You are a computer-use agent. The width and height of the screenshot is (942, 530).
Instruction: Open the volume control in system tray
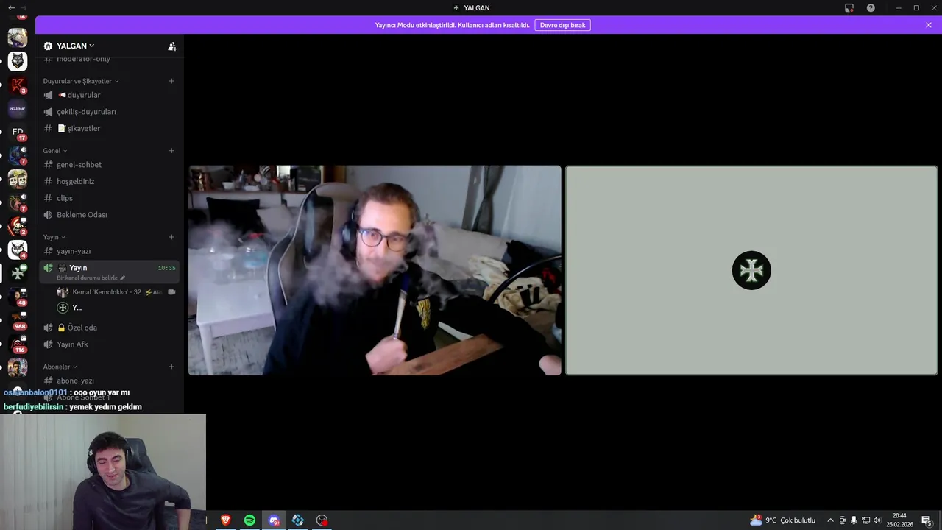(x=877, y=520)
